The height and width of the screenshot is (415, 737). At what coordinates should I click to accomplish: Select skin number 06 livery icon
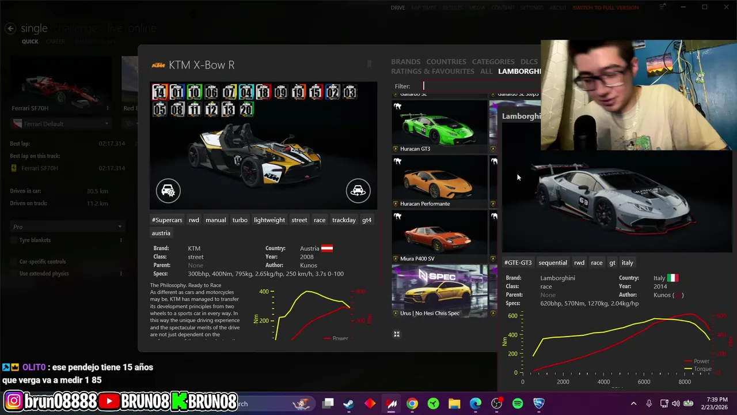point(211,92)
